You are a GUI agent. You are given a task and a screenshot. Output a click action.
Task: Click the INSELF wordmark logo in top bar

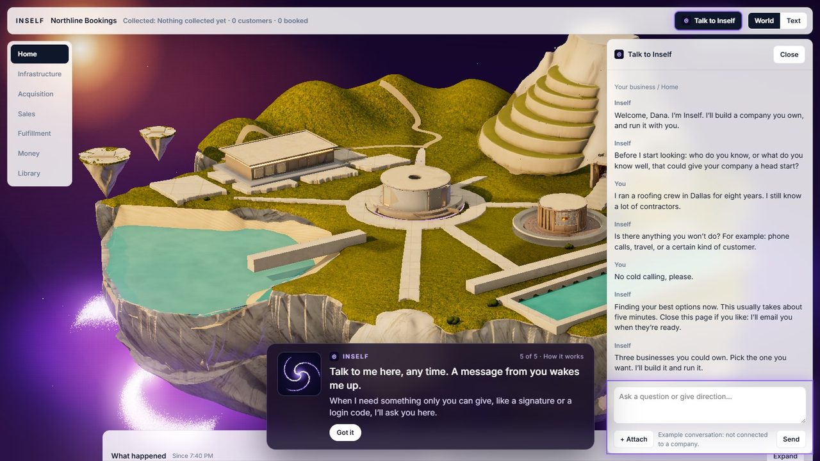30,20
